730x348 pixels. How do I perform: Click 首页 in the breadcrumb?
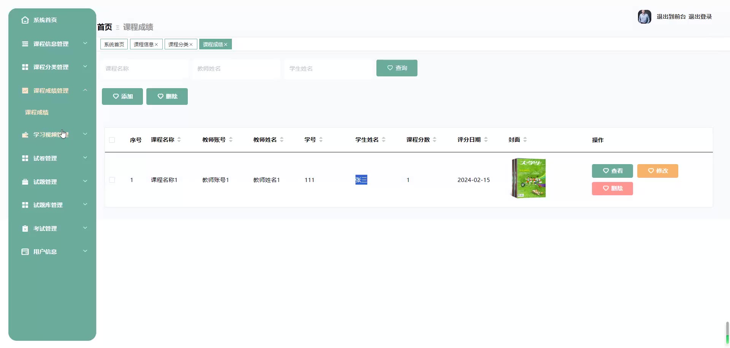coord(105,27)
